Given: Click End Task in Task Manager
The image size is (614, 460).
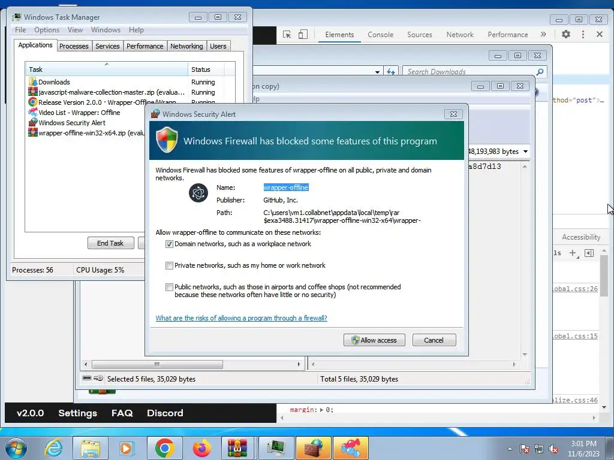Looking at the screenshot, I should pos(110,243).
